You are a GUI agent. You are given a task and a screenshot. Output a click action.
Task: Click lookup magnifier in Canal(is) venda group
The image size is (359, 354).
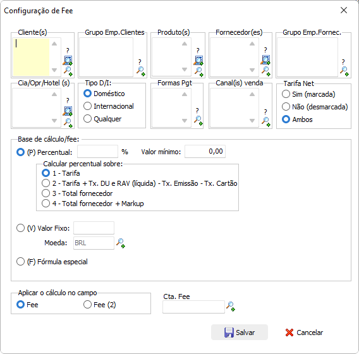266,121
